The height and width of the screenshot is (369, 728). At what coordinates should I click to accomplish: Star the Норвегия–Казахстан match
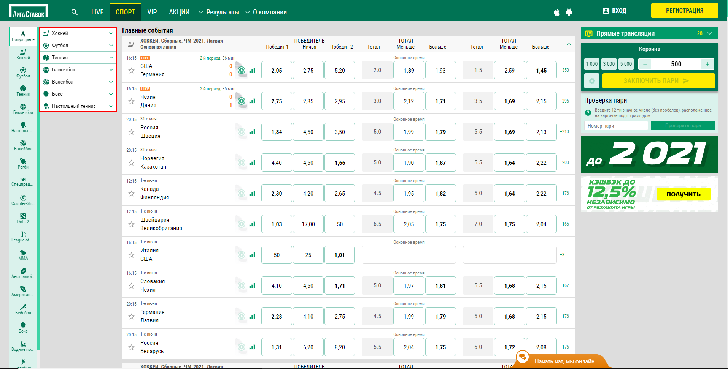(131, 163)
